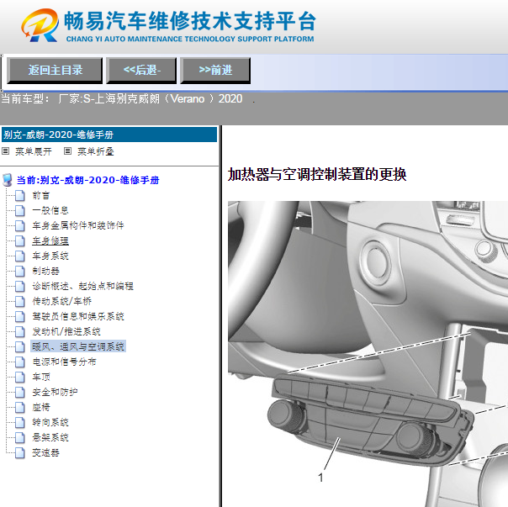Click the page icon beside 悬架系统
Screen dimensions: 508x507
tap(19, 437)
